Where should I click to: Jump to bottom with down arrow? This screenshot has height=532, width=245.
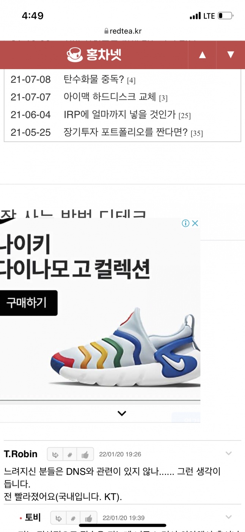[x=231, y=55]
